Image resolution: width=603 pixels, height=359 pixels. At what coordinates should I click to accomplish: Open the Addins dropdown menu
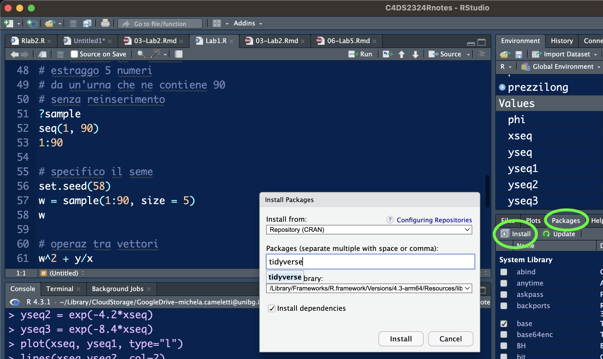pos(248,23)
